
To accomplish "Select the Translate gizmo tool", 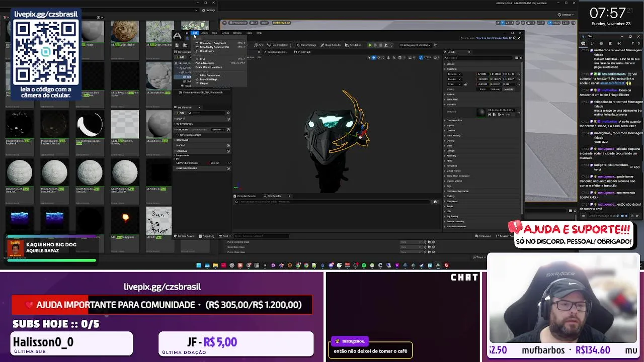I will tap(373, 57).
